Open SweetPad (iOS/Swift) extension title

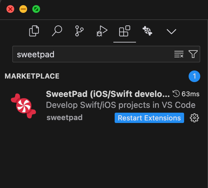tap(108, 94)
